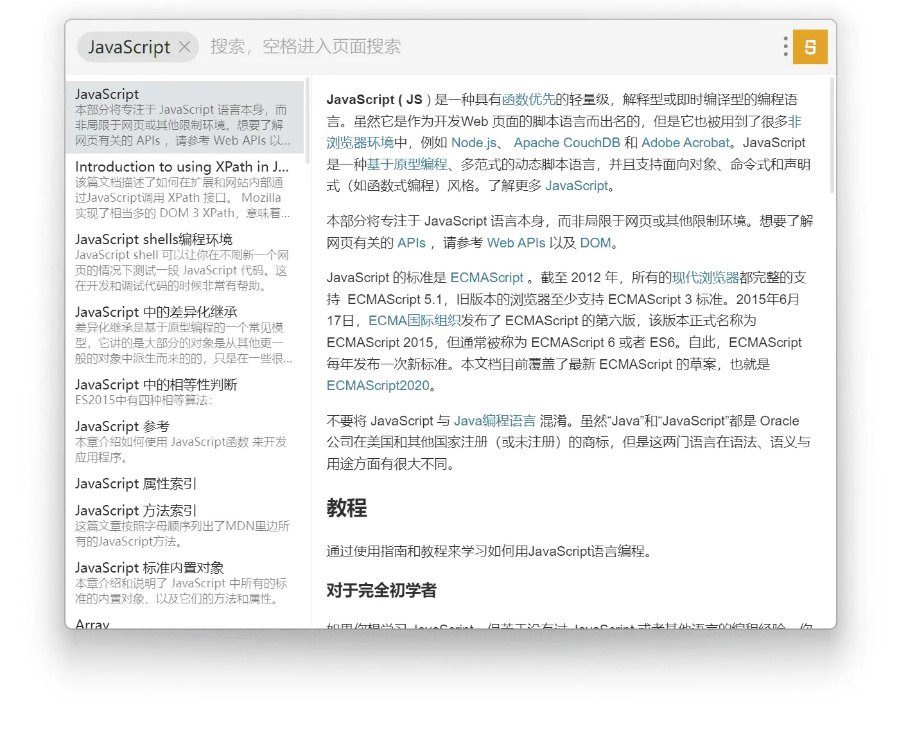Follow the DOM link

coord(595,243)
